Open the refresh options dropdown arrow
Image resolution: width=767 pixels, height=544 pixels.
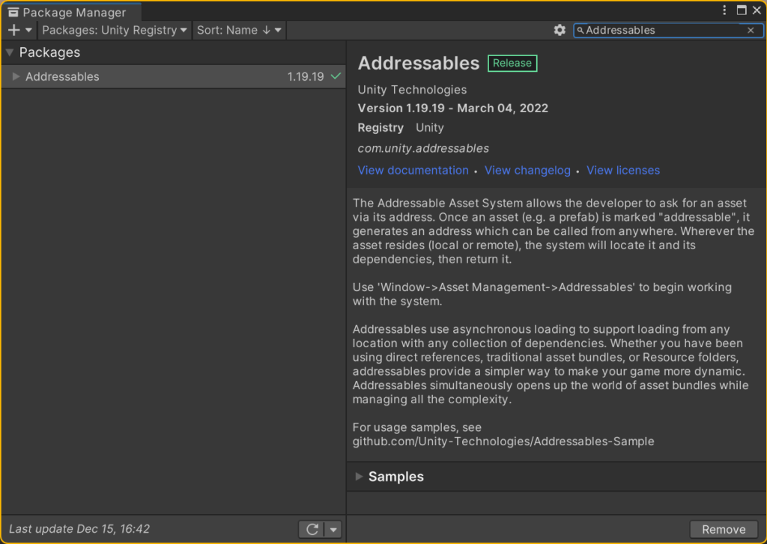click(333, 529)
